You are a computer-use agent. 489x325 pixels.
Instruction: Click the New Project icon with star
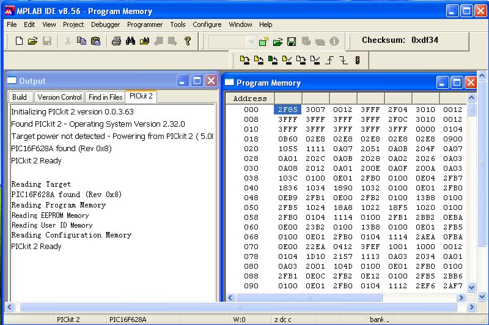(263, 41)
